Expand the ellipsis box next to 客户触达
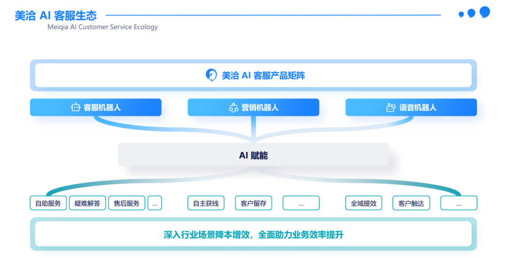 [x=459, y=203]
